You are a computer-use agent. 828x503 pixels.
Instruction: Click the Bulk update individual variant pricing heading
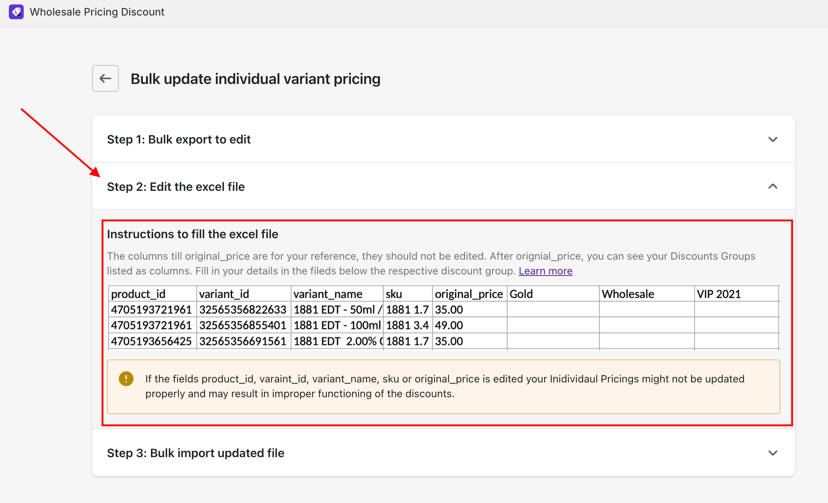click(255, 79)
